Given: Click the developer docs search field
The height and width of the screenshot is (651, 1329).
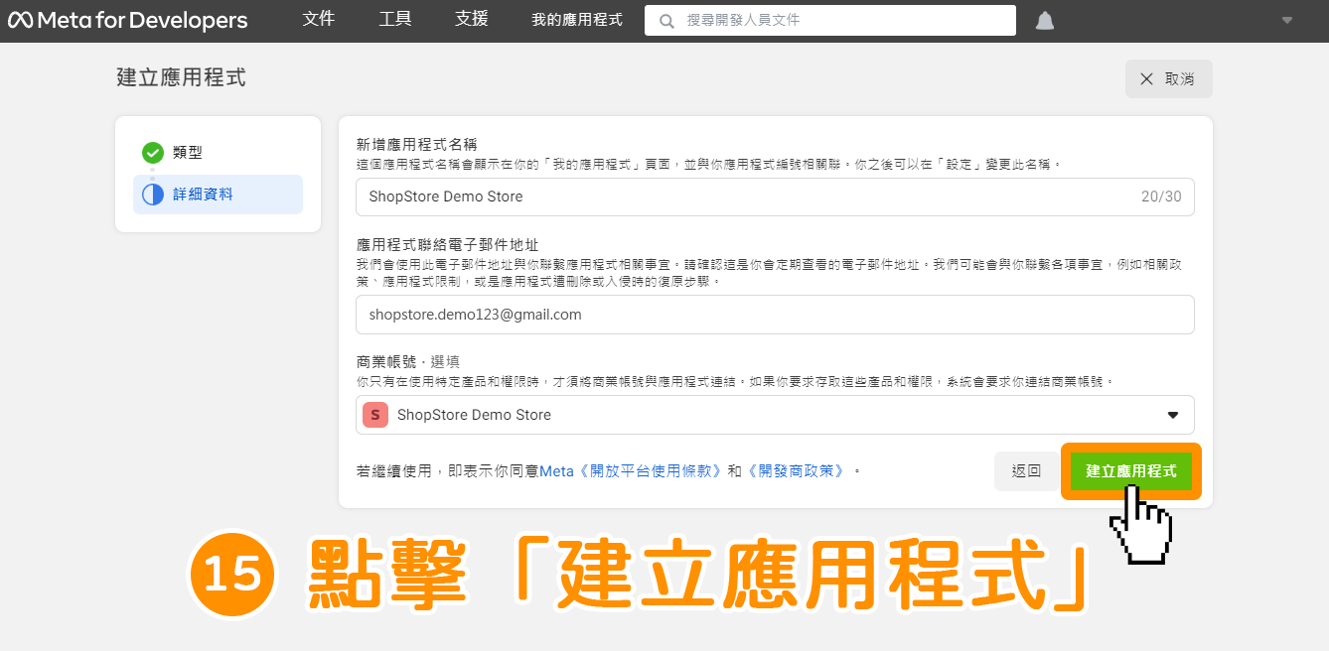Looking at the screenshot, I should pyautogui.click(x=830, y=20).
